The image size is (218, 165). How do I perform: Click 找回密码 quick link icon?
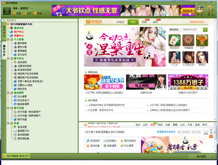coord(88,141)
